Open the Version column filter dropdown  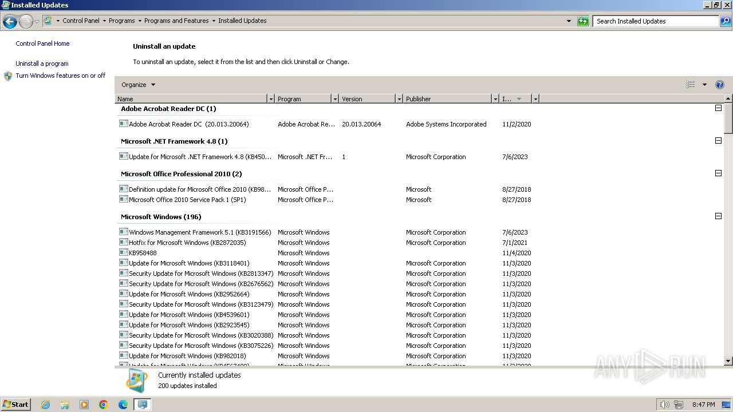click(x=399, y=99)
